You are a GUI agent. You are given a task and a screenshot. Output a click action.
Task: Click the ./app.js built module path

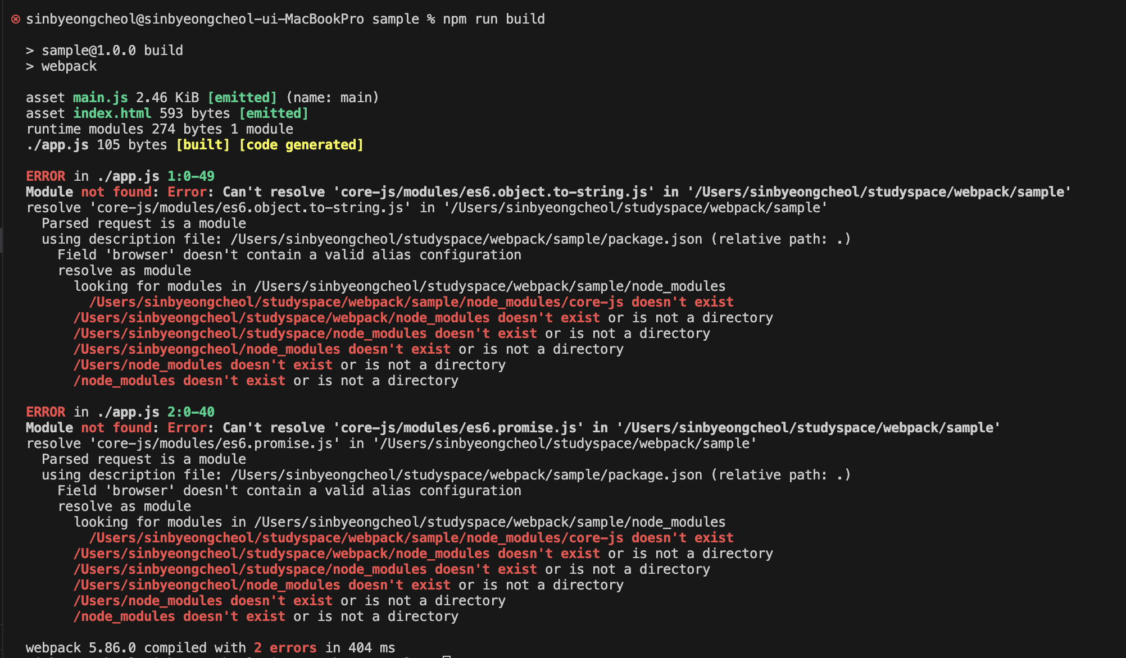click(57, 145)
